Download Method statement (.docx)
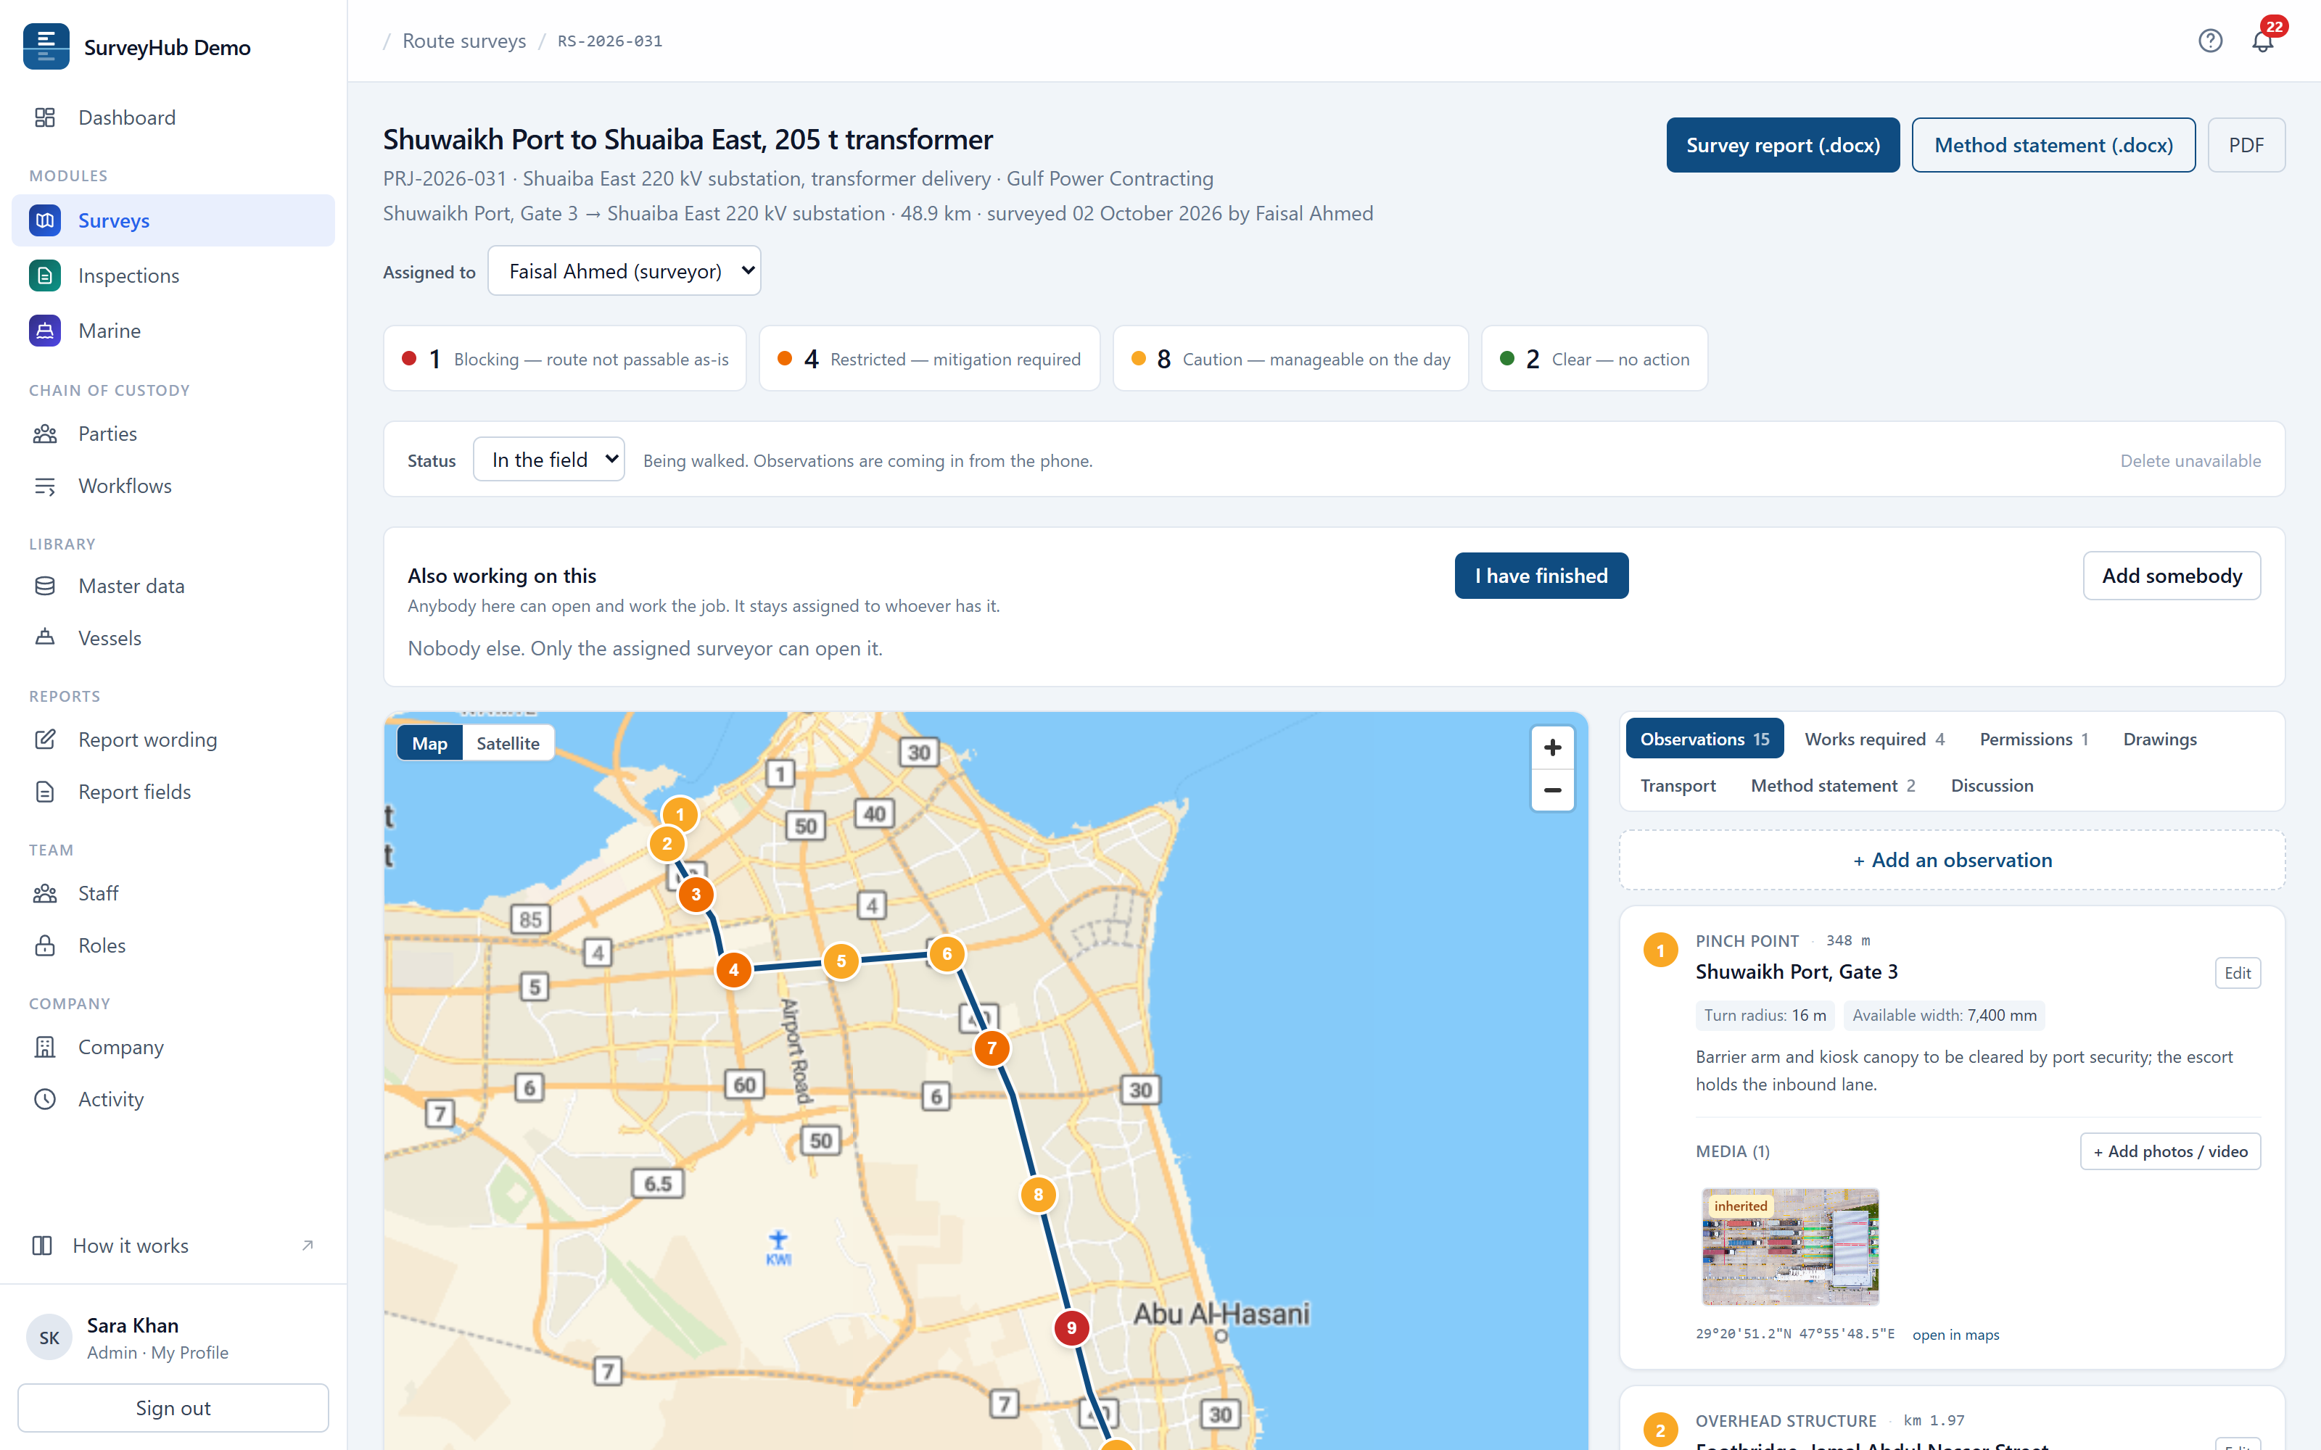Image resolution: width=2321 pixels, height=1450 pixels. coord(2053,145)
